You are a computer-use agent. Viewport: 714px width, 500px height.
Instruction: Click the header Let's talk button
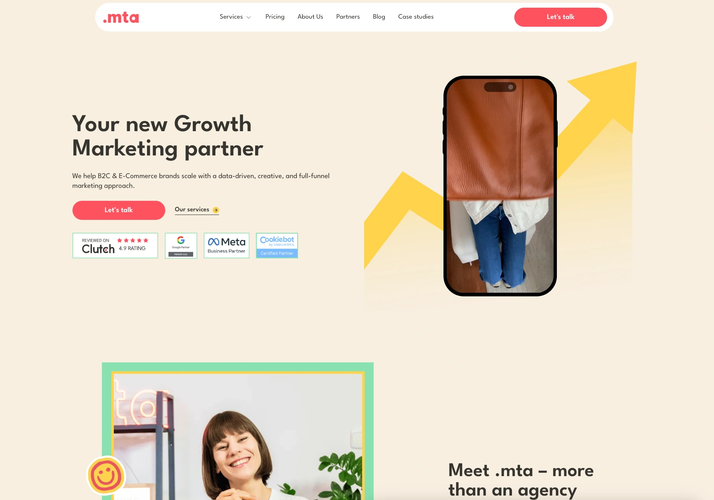(561, 17)
